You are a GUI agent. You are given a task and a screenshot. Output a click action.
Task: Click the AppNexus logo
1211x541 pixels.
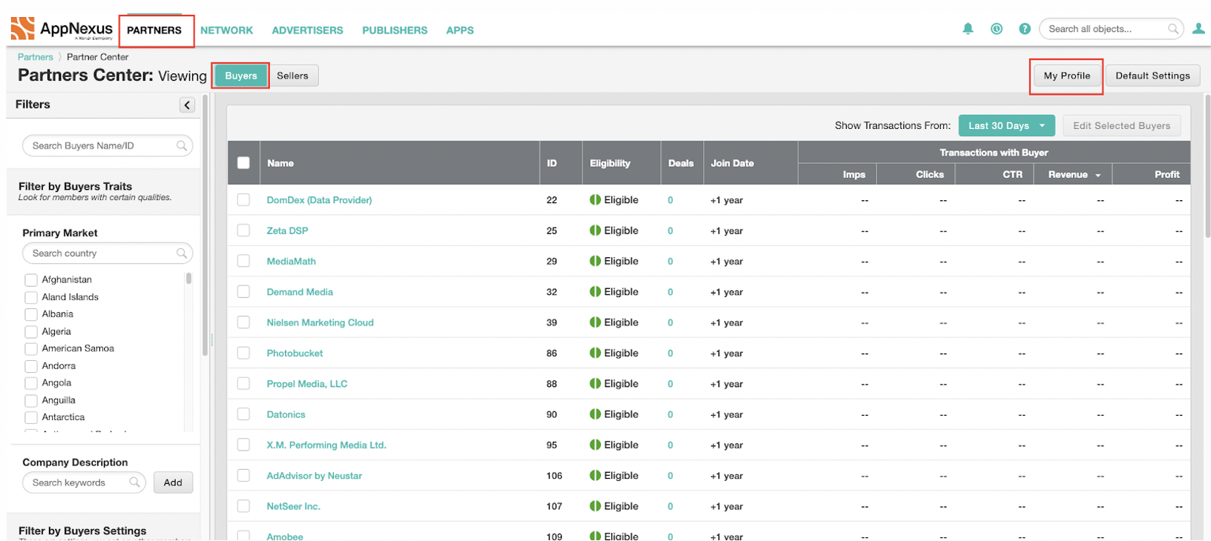click(x=62, y=29)
